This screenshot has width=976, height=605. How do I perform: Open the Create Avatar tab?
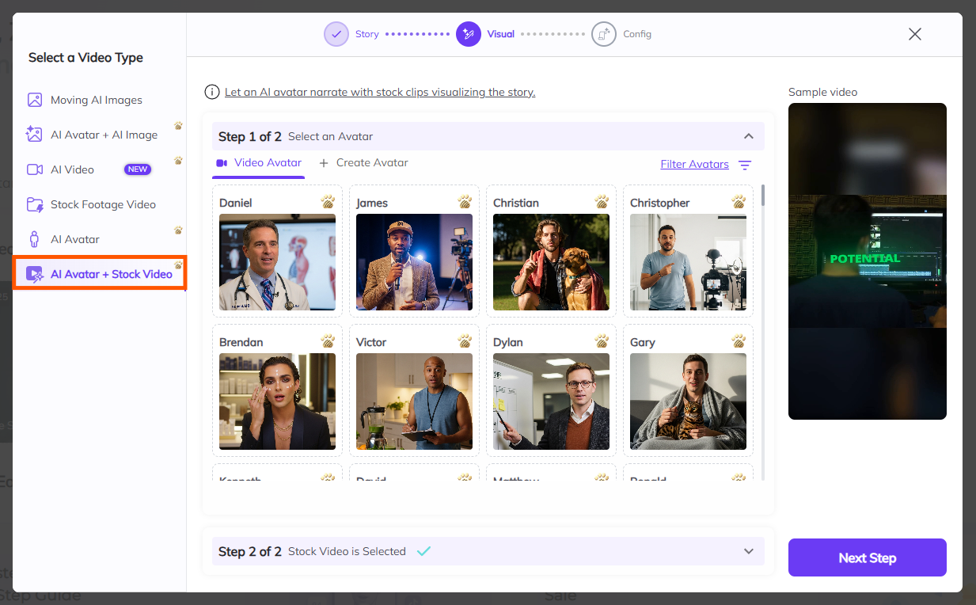(363, 163)
